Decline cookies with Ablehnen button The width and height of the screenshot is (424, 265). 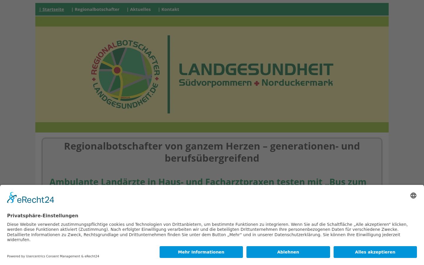[288, 252]
